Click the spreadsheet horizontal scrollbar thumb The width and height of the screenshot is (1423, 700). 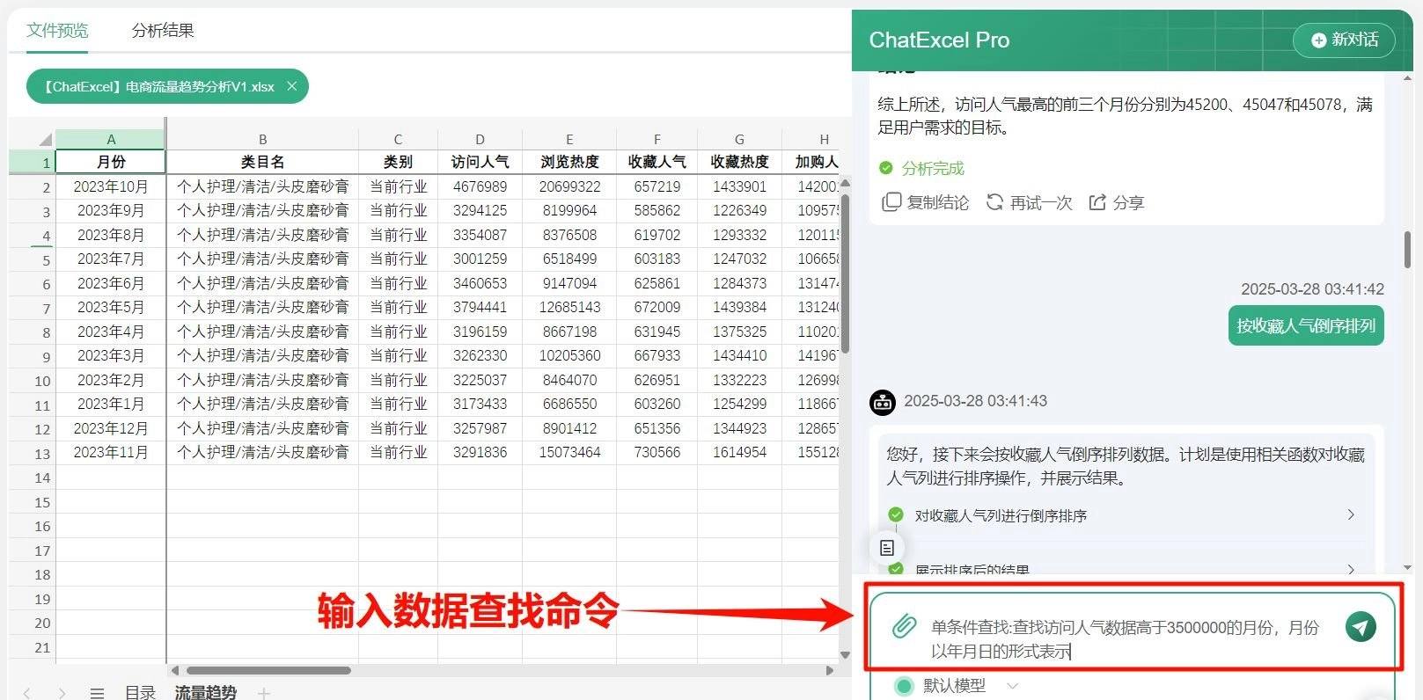click(x=268, y=670)
